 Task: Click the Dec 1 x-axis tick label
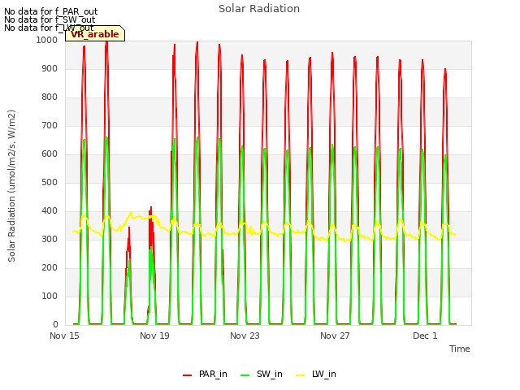pos(425,336)
